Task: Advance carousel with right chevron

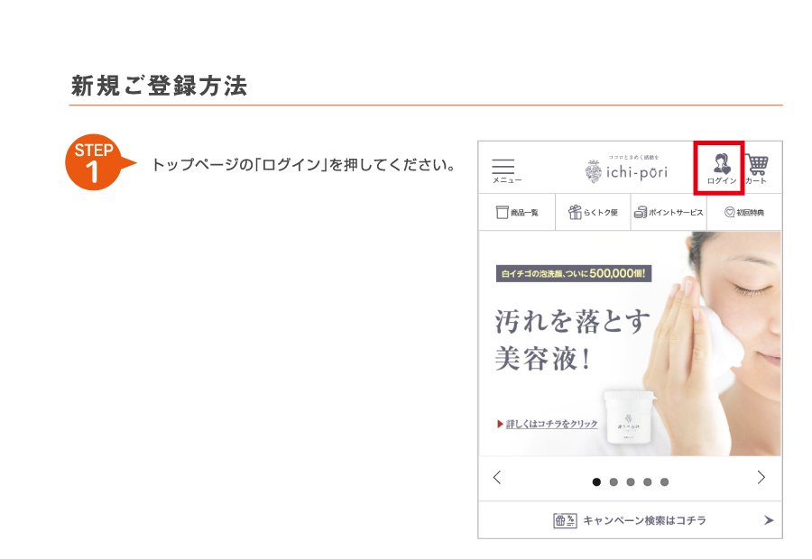Action: [x=761, y=477]
